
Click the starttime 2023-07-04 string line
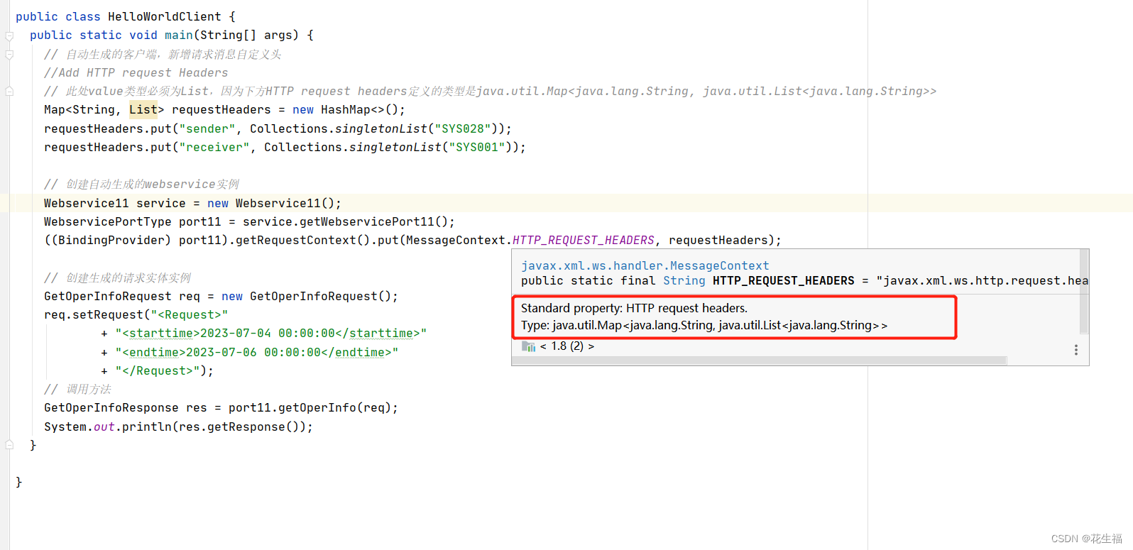click(271, 333)
